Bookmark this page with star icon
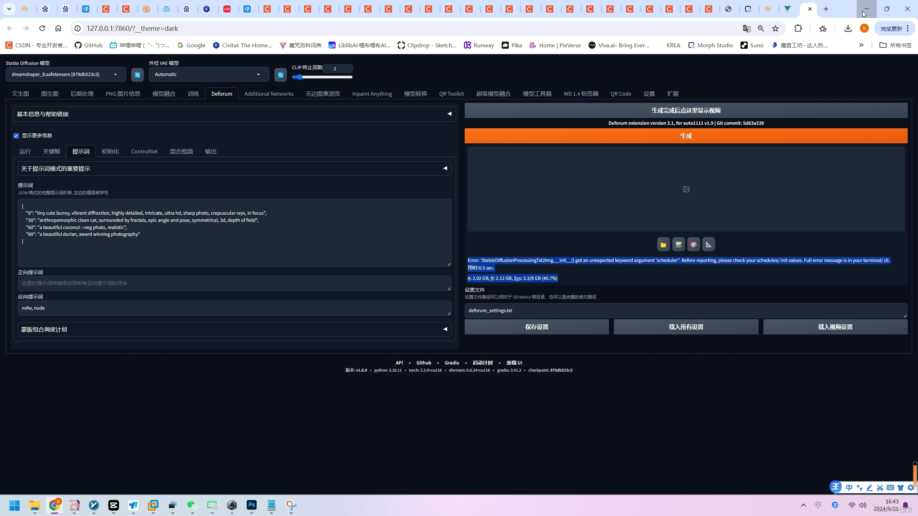918x516 pixels. point(776,29)
